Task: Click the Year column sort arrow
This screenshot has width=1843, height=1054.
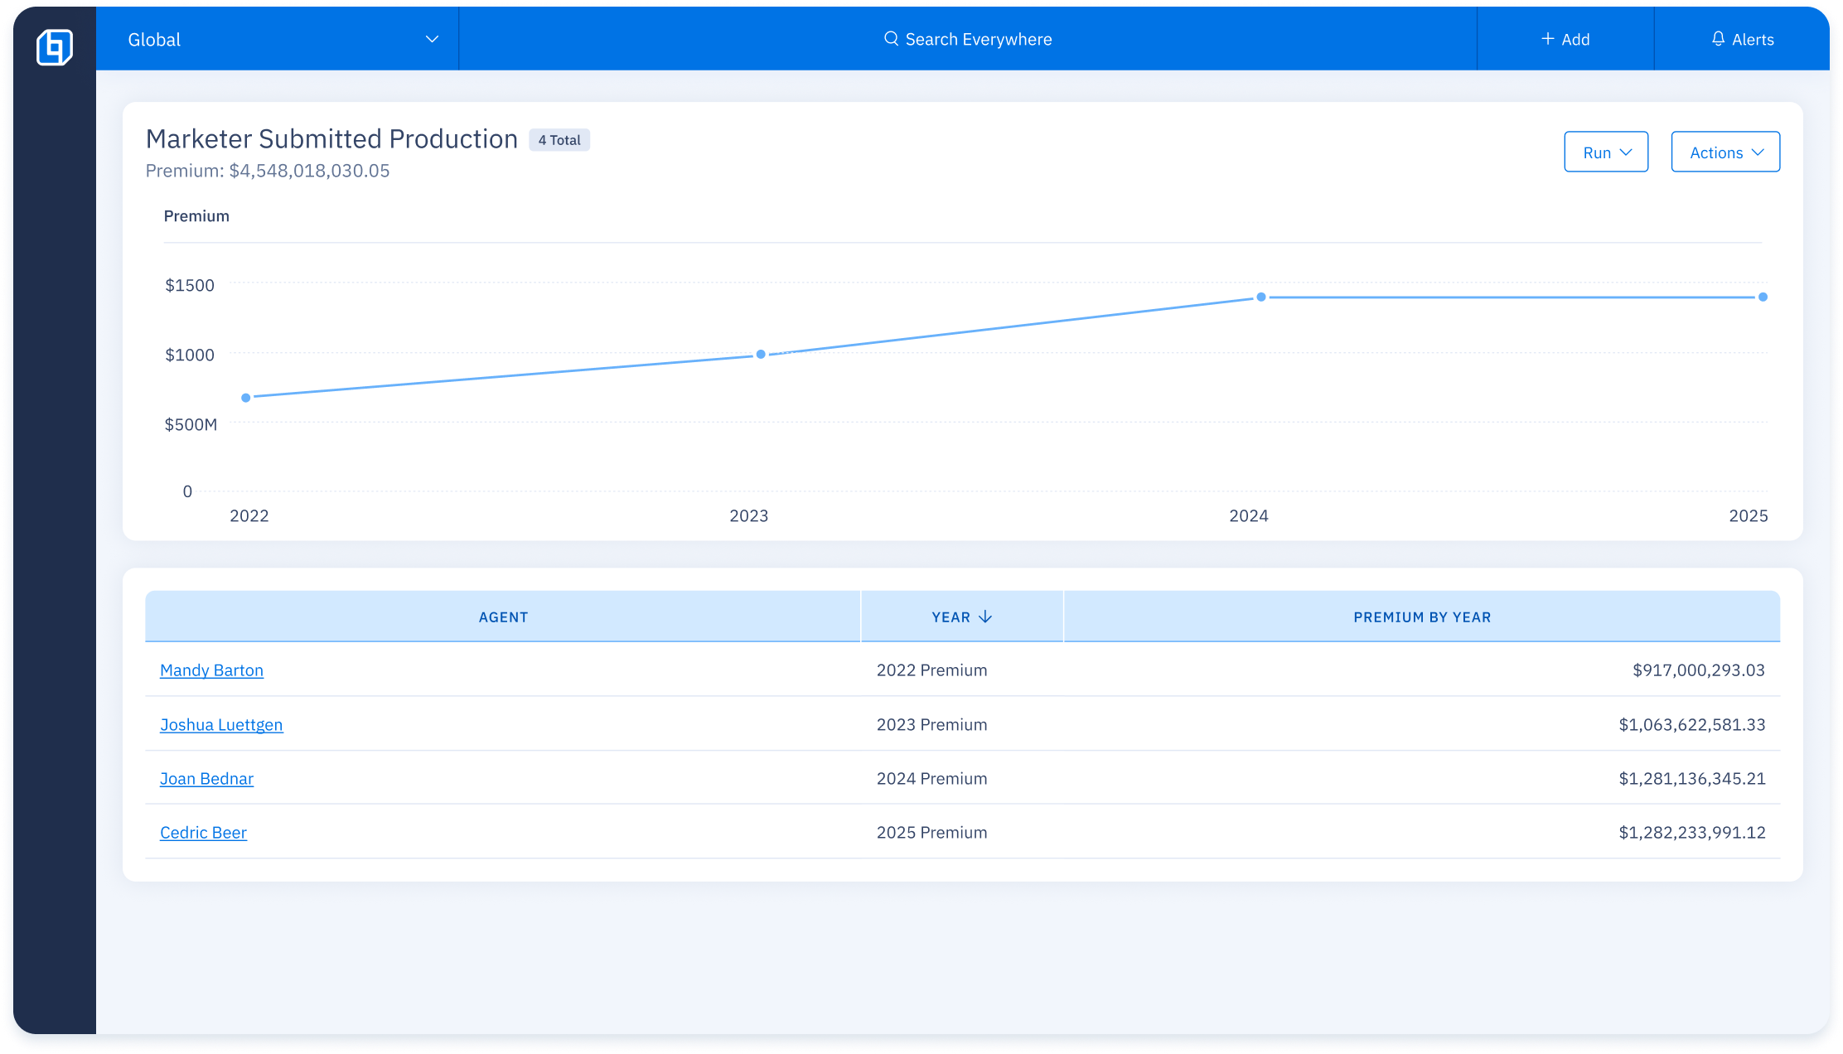Action: [985, 617]
